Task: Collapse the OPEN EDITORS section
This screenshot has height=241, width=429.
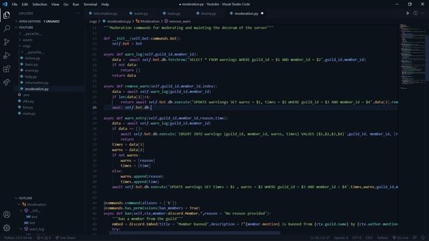Action: click(16, 21)
